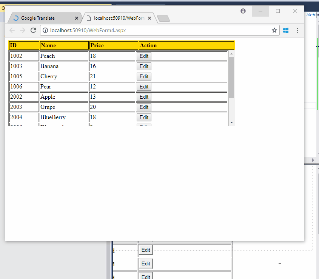Click the yellow ID column header
Viewport: 319px width, 279px height.
23,45
